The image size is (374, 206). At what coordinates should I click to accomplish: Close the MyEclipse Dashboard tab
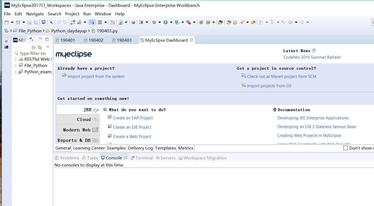191,40
